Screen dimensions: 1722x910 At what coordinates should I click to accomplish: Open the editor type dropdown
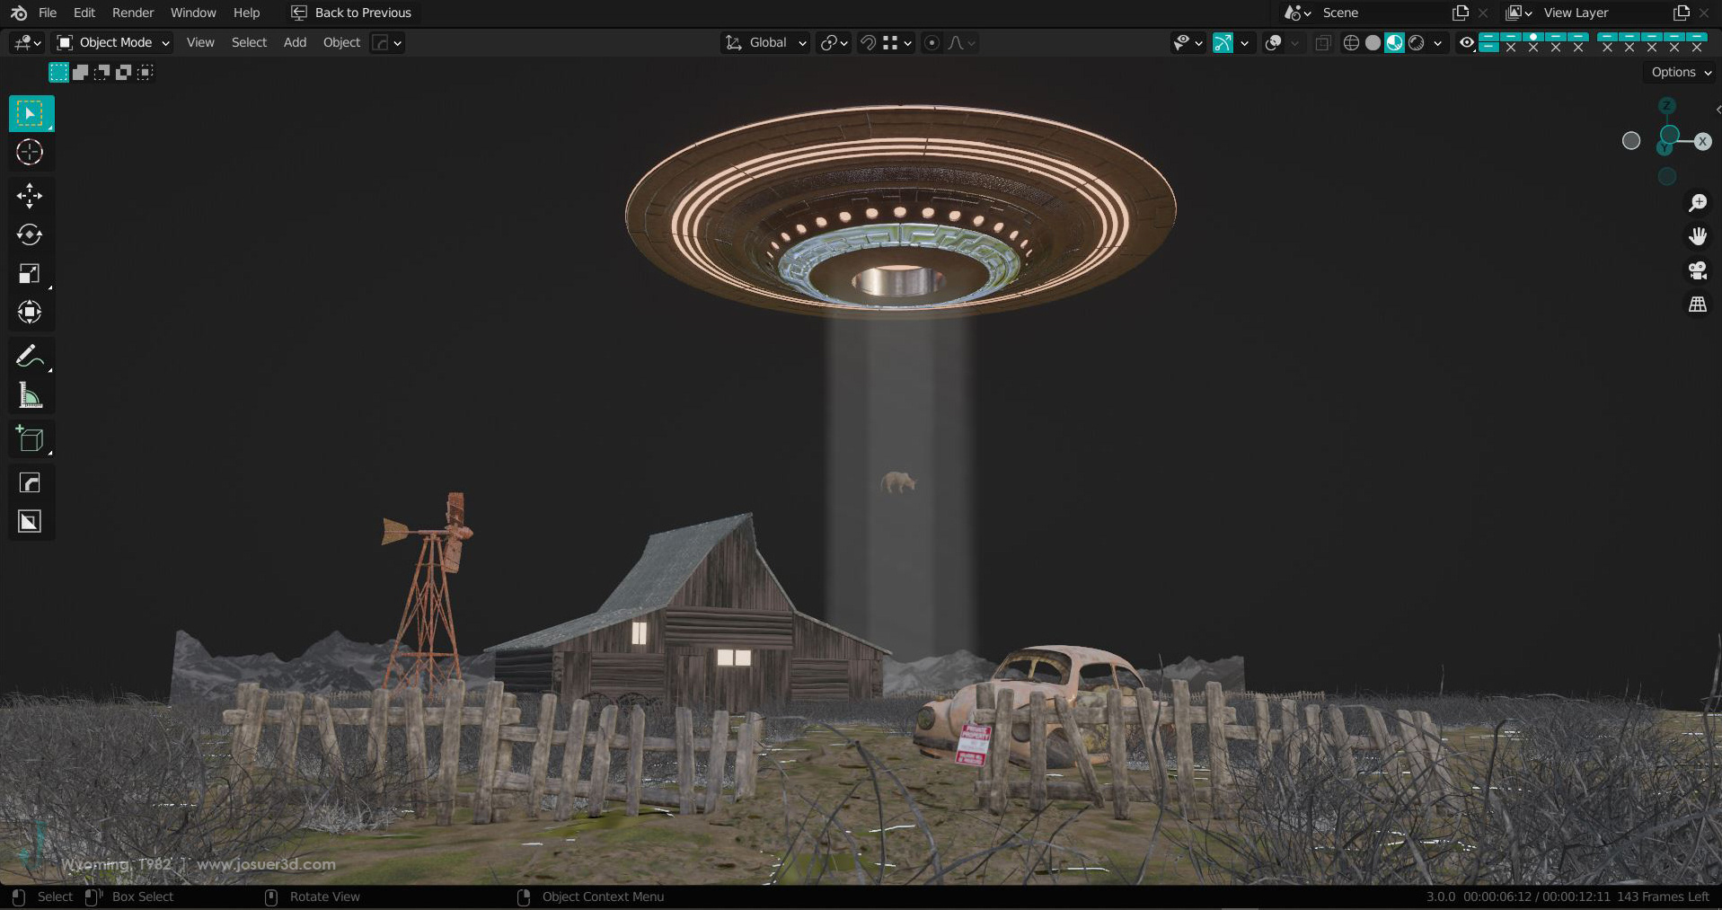pyautogui.click(x=27, y=42)
